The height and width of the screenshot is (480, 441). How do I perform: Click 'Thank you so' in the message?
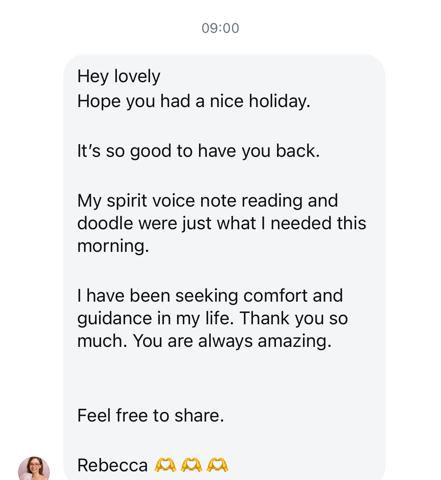tap(294, 318)
